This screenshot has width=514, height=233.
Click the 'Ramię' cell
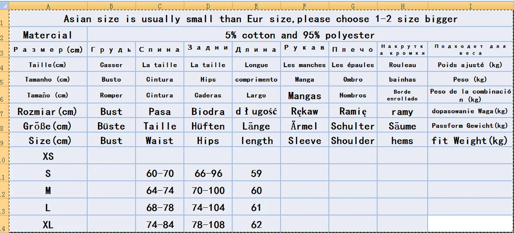click(x=353, y=111)
